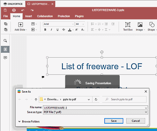Expand Browse Folders in Save As dialog
This screenshot has width=157, height=131.
[29, 122]
